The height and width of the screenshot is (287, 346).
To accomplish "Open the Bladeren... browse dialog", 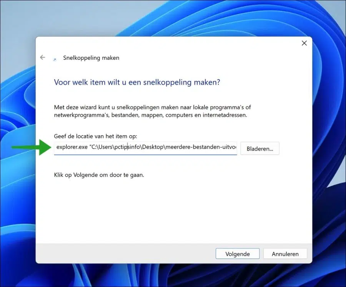I will pos(260,148).
